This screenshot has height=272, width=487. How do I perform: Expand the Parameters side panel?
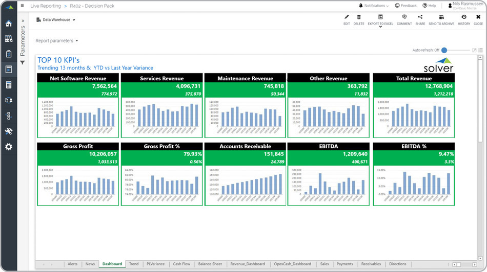point(23,21)
